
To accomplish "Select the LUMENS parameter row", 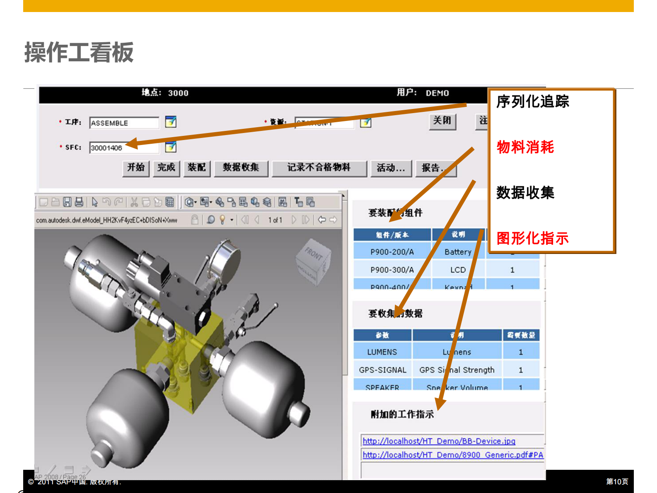I will pos(446,352).
